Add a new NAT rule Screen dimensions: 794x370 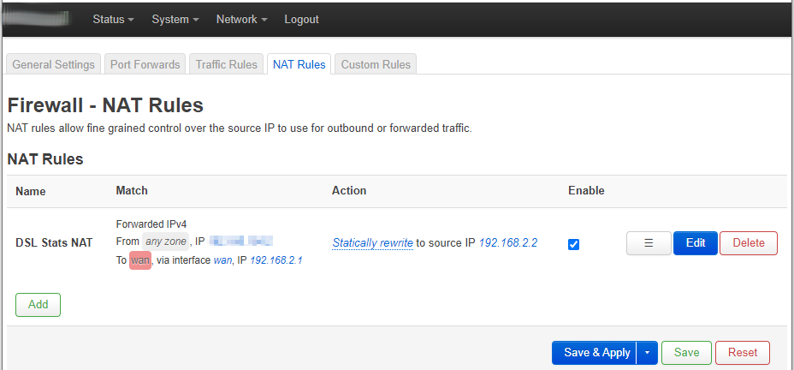coord(38,305)
